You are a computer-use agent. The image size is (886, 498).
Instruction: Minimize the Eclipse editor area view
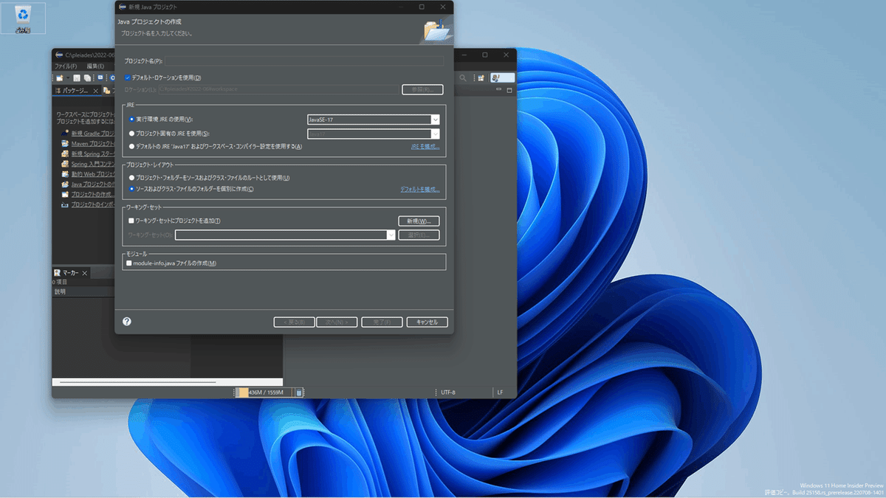(497, 90)
